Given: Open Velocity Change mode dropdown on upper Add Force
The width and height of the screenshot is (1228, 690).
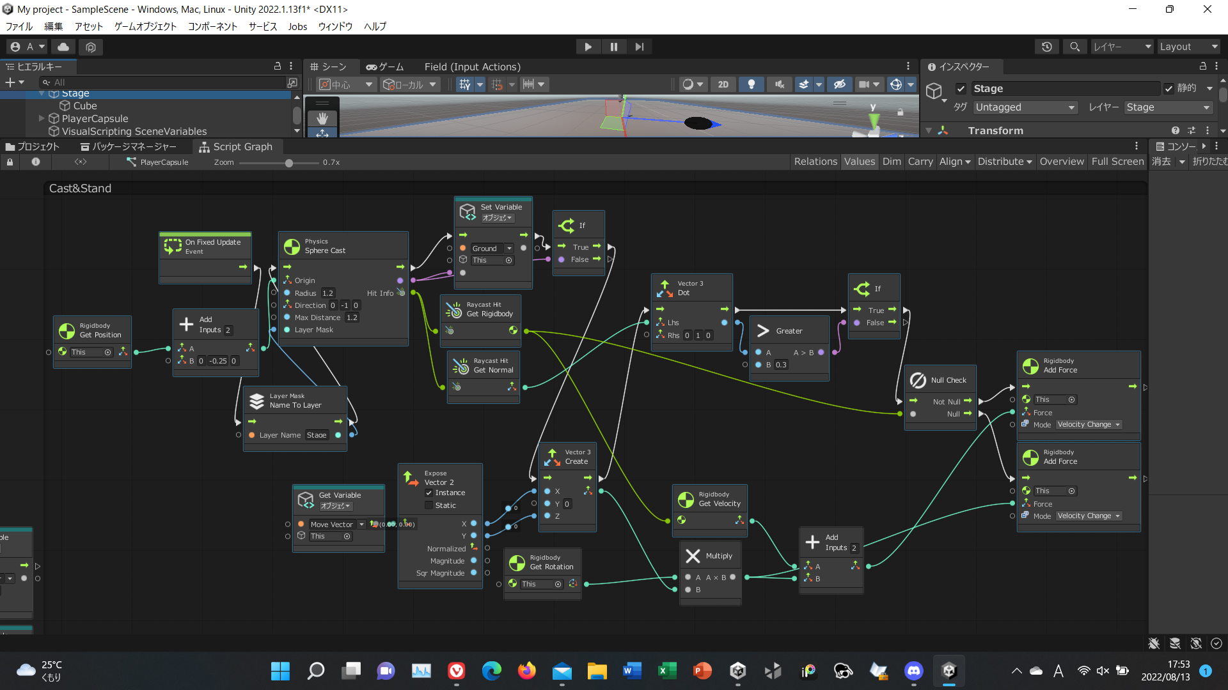Looking at the screenshot, I should point(1088,425).
